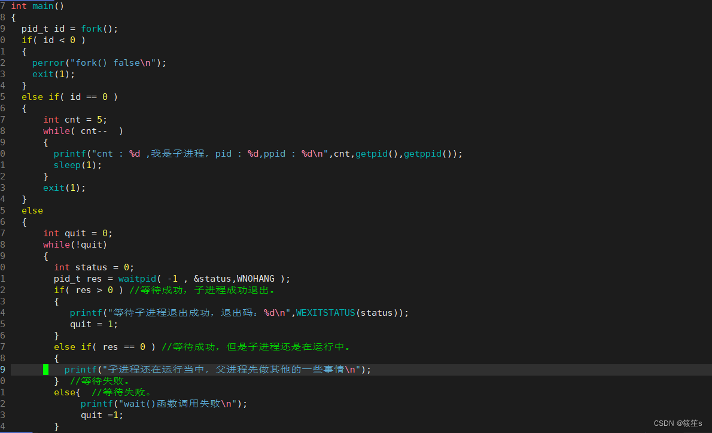Click 'pid_t id = fork();' line
The width and height of the screenshot is (712, 433).
[x=69, y=29]
